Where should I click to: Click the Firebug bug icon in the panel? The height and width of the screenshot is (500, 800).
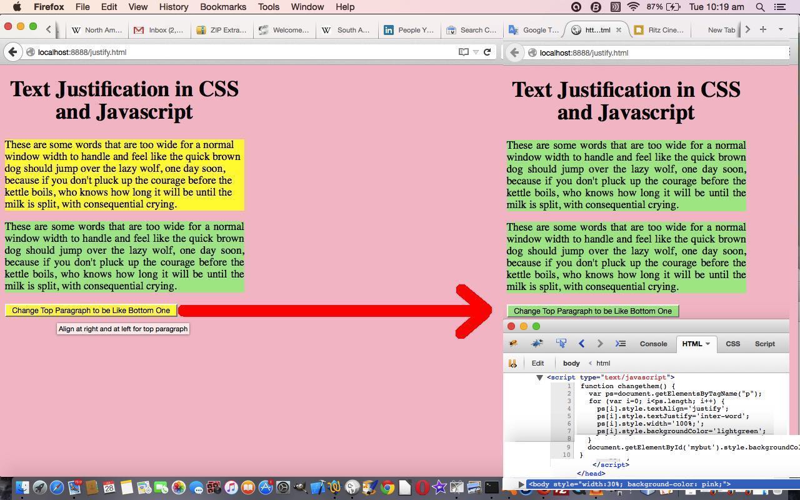pos(513,344)
